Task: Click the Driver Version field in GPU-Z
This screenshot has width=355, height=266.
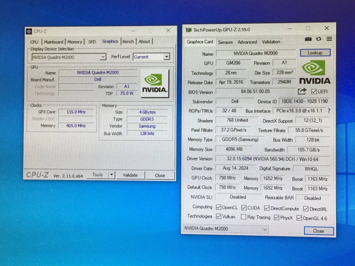Action: 272,159
